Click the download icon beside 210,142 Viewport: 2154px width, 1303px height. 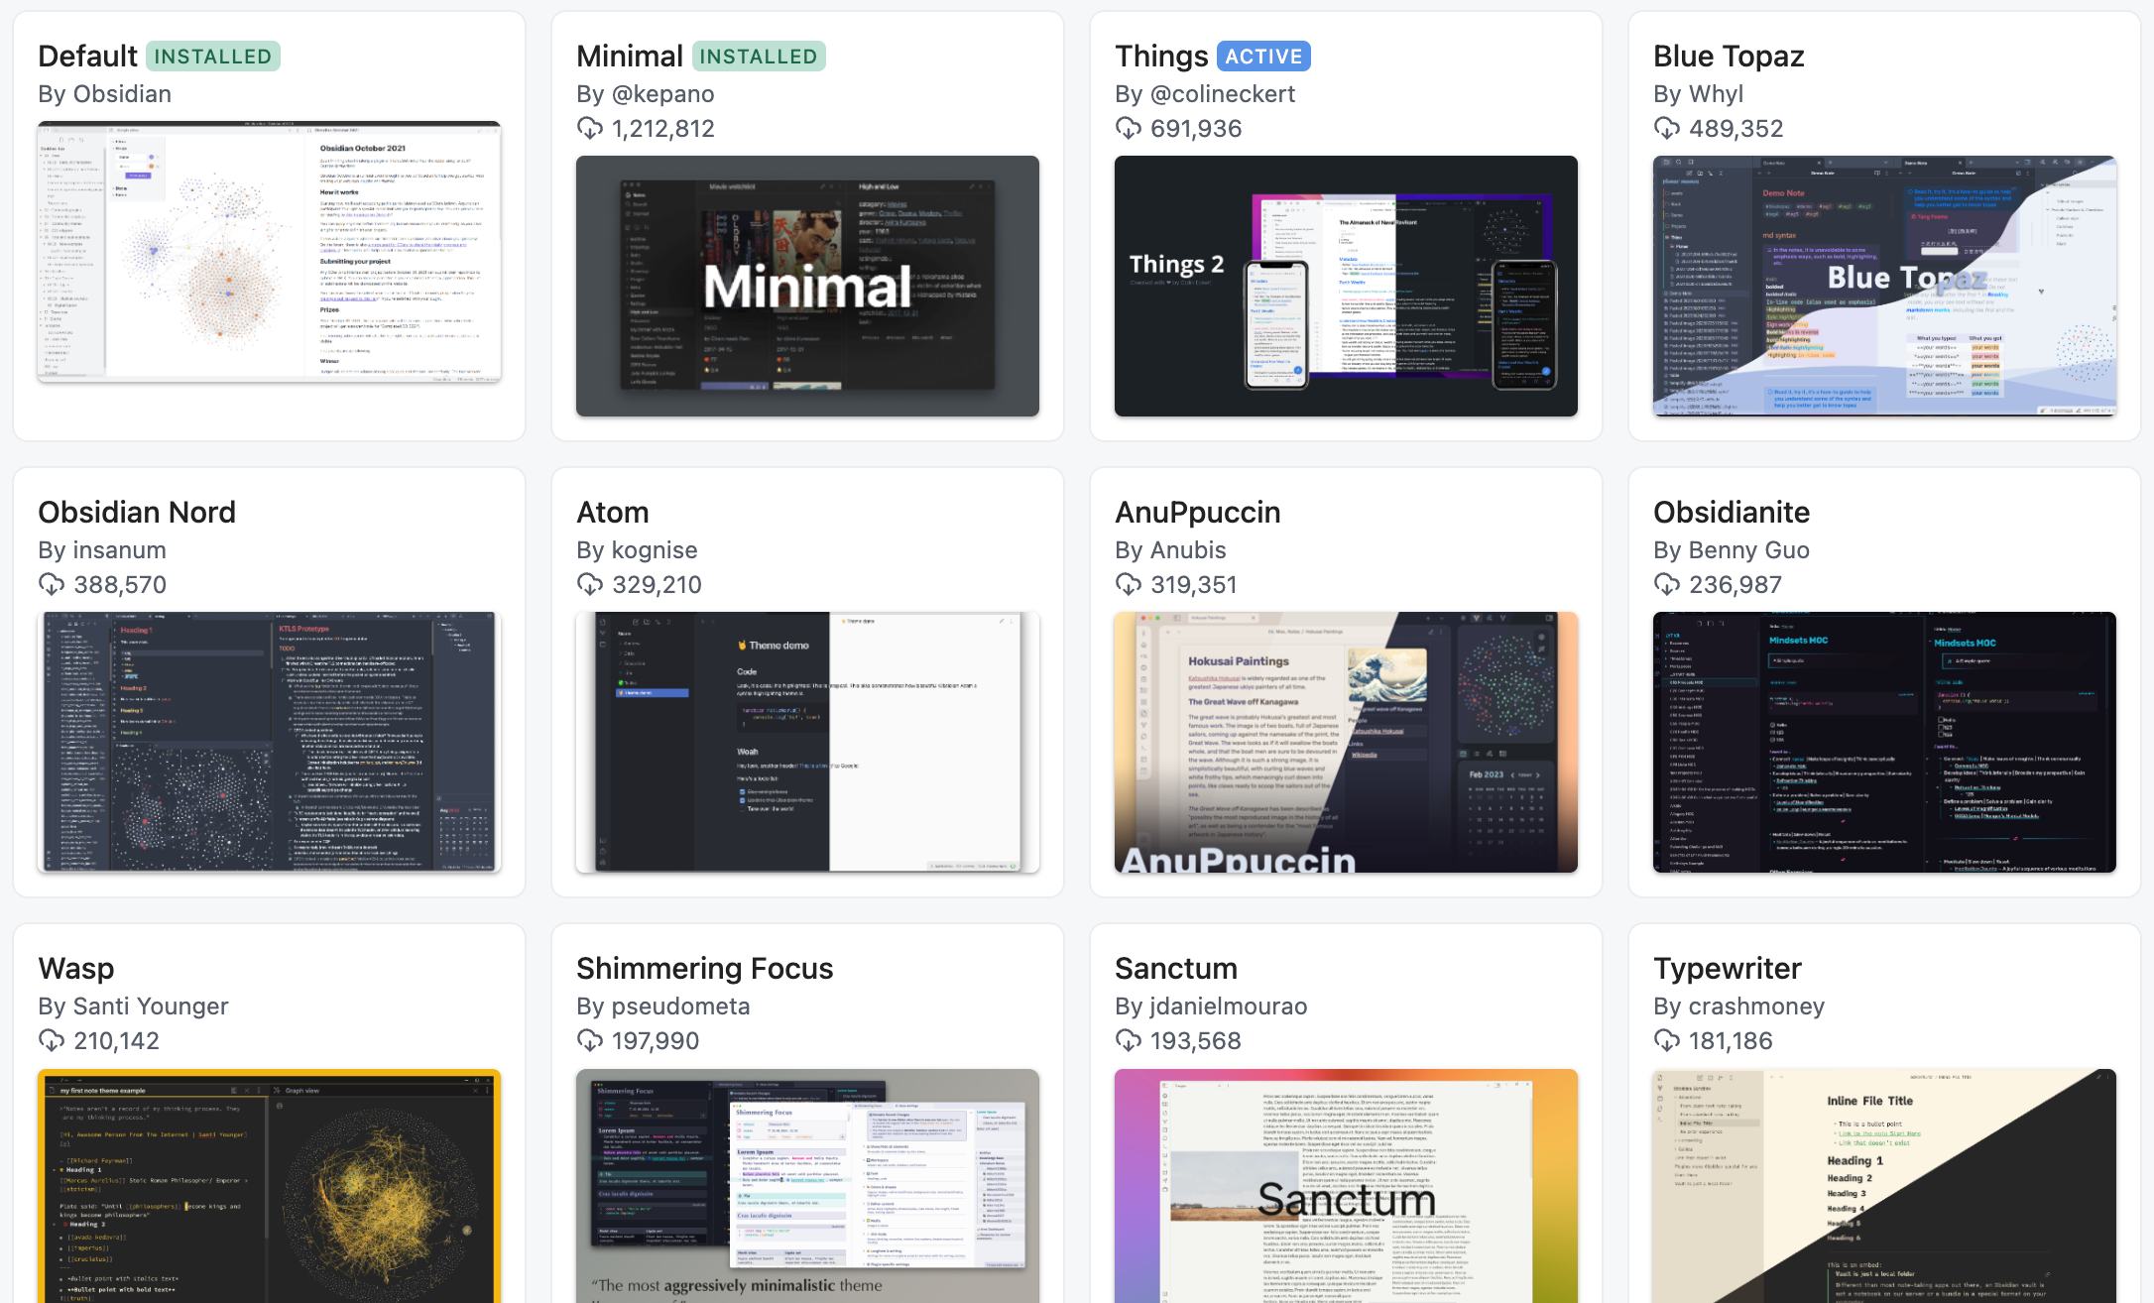(52, 1040)
